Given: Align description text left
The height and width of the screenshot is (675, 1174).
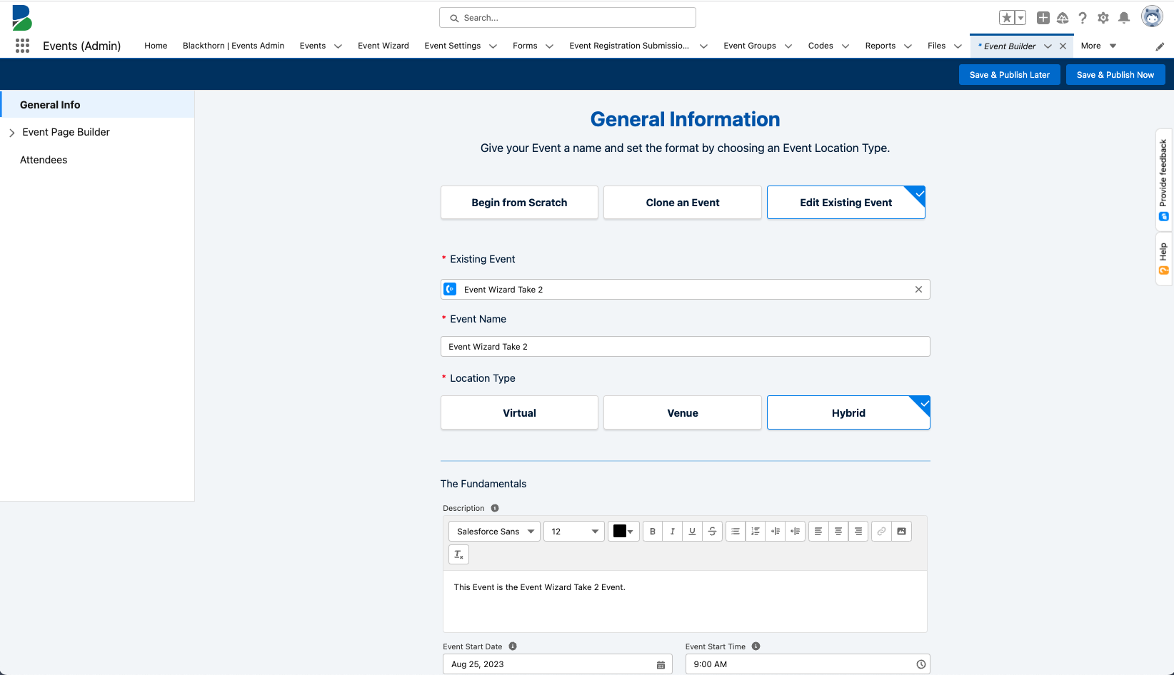Looking at the screenshot, I should click(x=818, y=532).
